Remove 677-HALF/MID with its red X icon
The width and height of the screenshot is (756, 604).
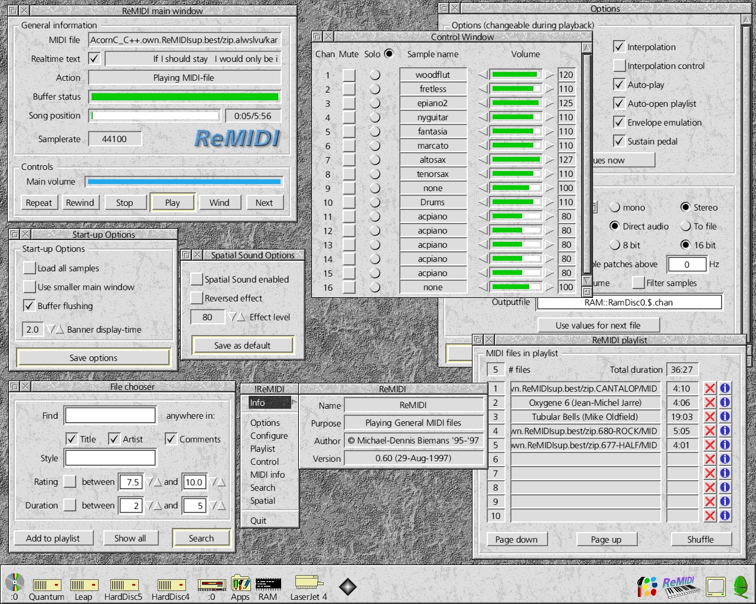click(710, 445)
